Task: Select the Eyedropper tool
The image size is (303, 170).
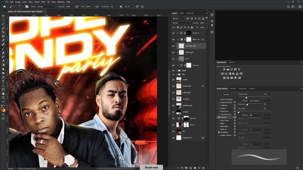Action: [x=3, y=40]
